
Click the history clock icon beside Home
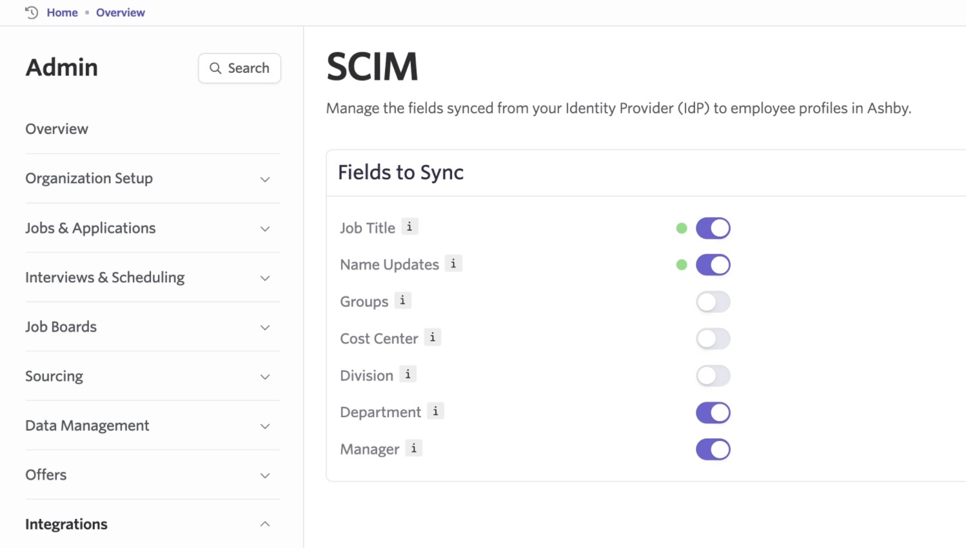click(31, 13)
